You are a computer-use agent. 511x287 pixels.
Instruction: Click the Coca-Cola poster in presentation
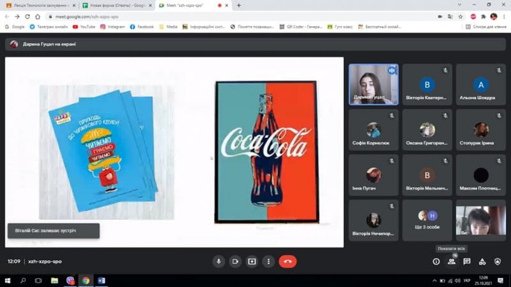[x=266, y=152]
